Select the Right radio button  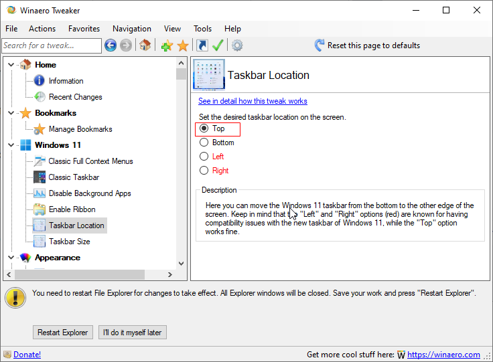tap(204, 170)
